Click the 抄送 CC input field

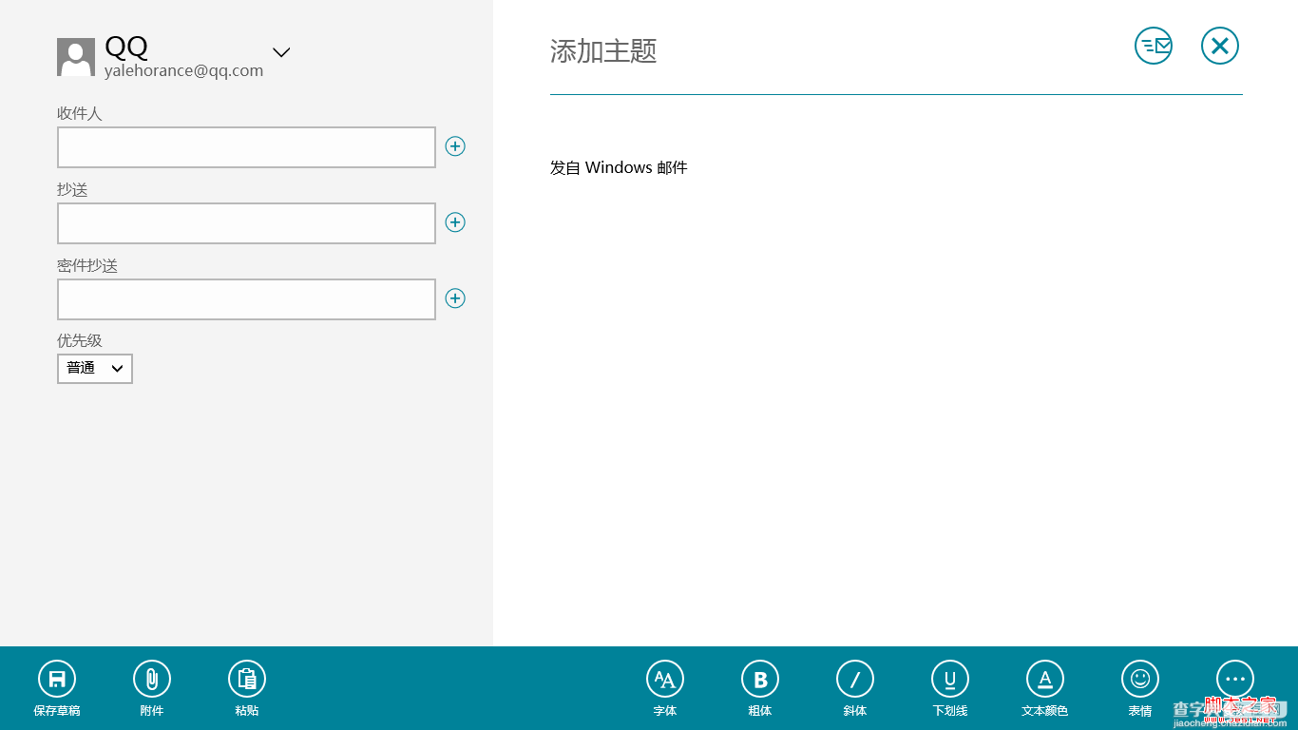[246, 223]
